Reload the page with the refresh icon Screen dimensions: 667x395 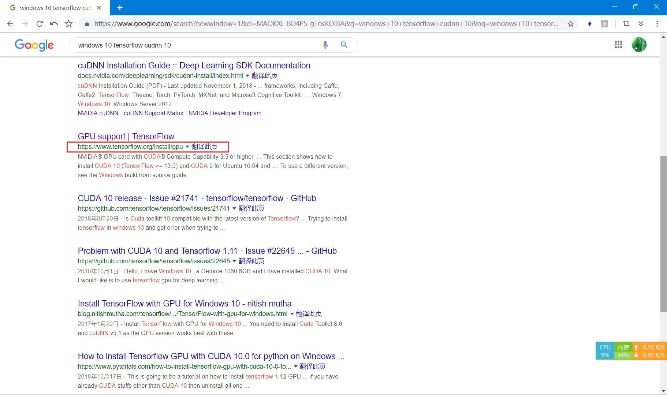[x=40, y=24]
